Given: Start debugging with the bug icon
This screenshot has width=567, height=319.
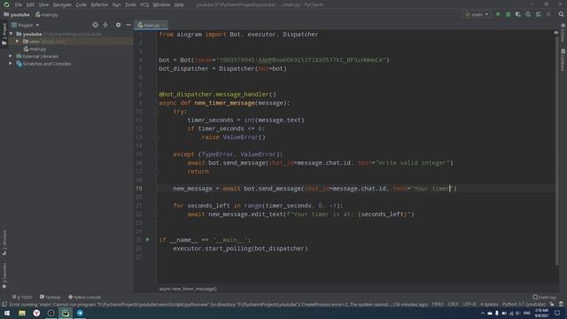Looking at the screenshot, I should 508,14.
